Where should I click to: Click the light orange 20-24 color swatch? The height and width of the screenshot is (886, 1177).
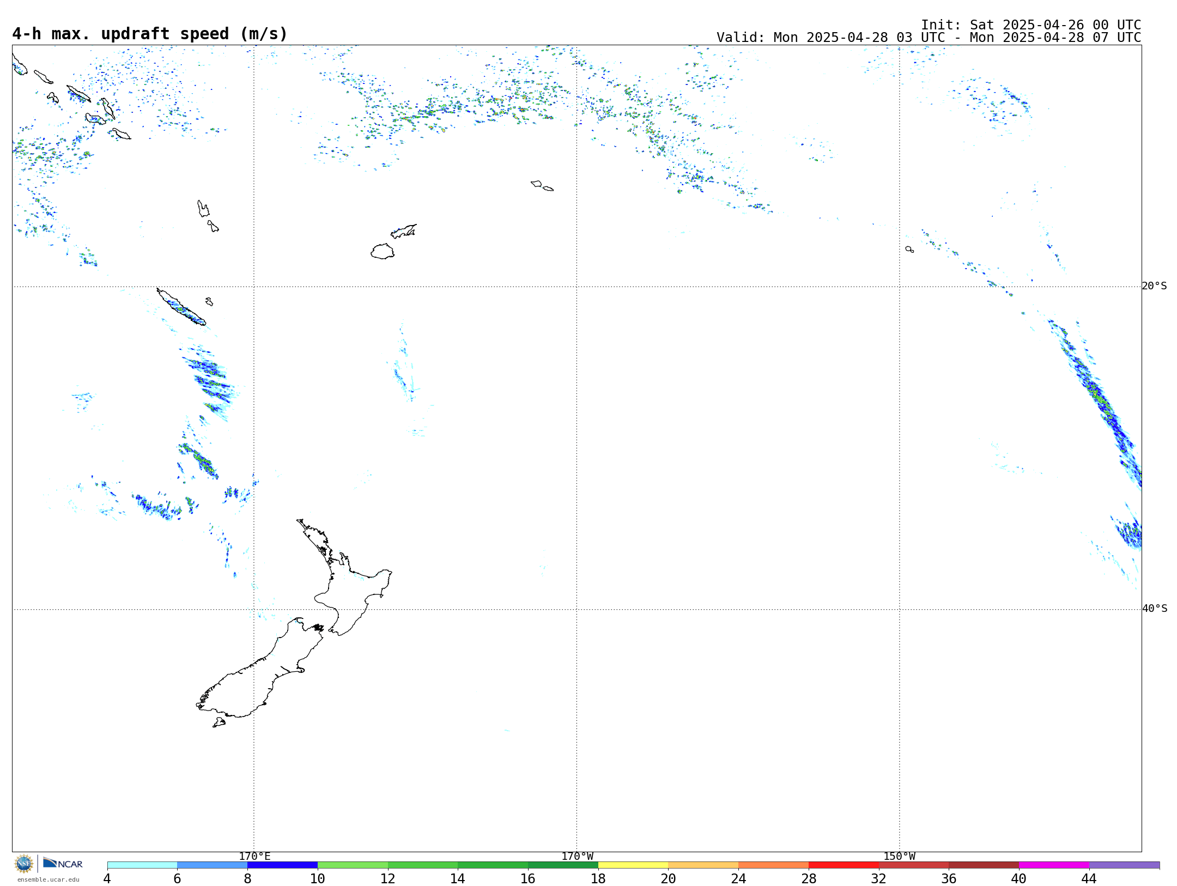click(703, 865)
